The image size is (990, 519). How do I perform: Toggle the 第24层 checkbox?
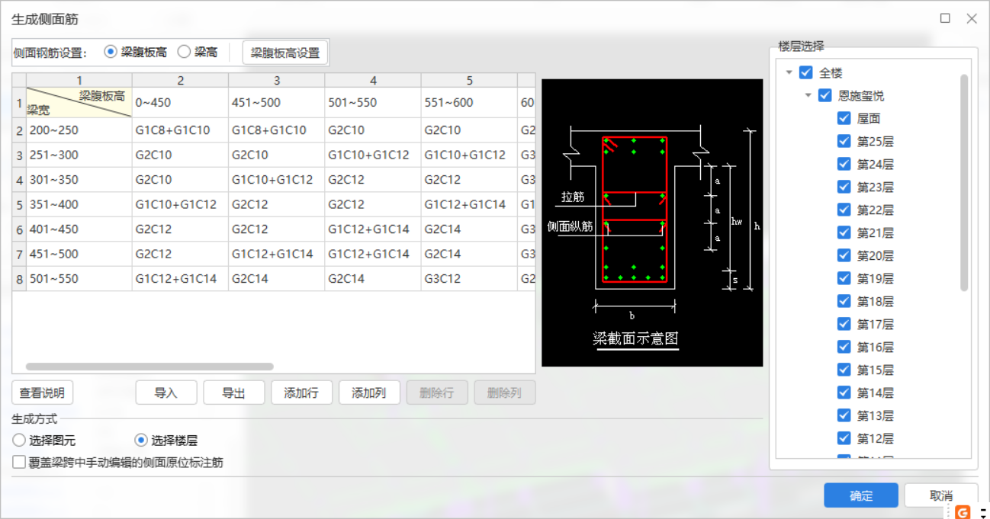(844, 165)
